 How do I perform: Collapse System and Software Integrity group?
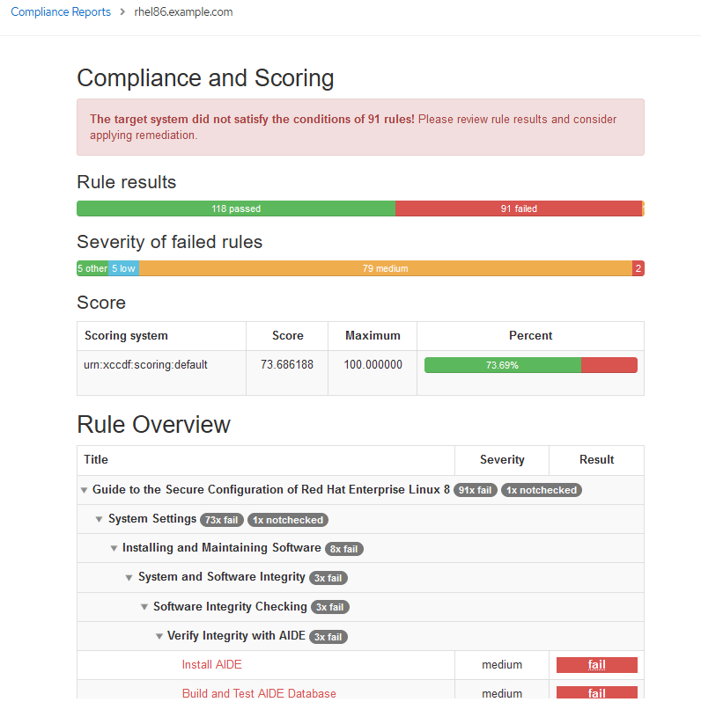pyautogui.click(x=129, y=578)
